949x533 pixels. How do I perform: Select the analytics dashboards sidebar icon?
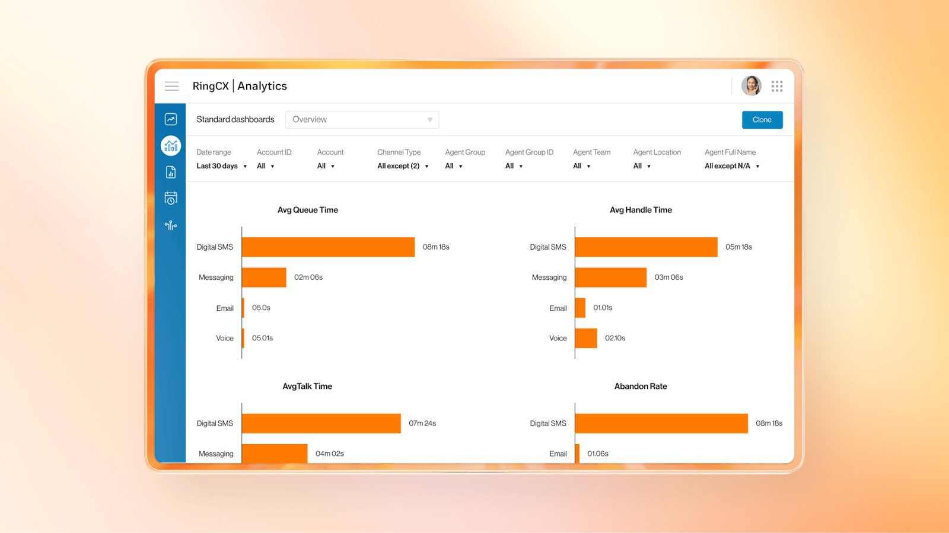(x=171, y=146)
